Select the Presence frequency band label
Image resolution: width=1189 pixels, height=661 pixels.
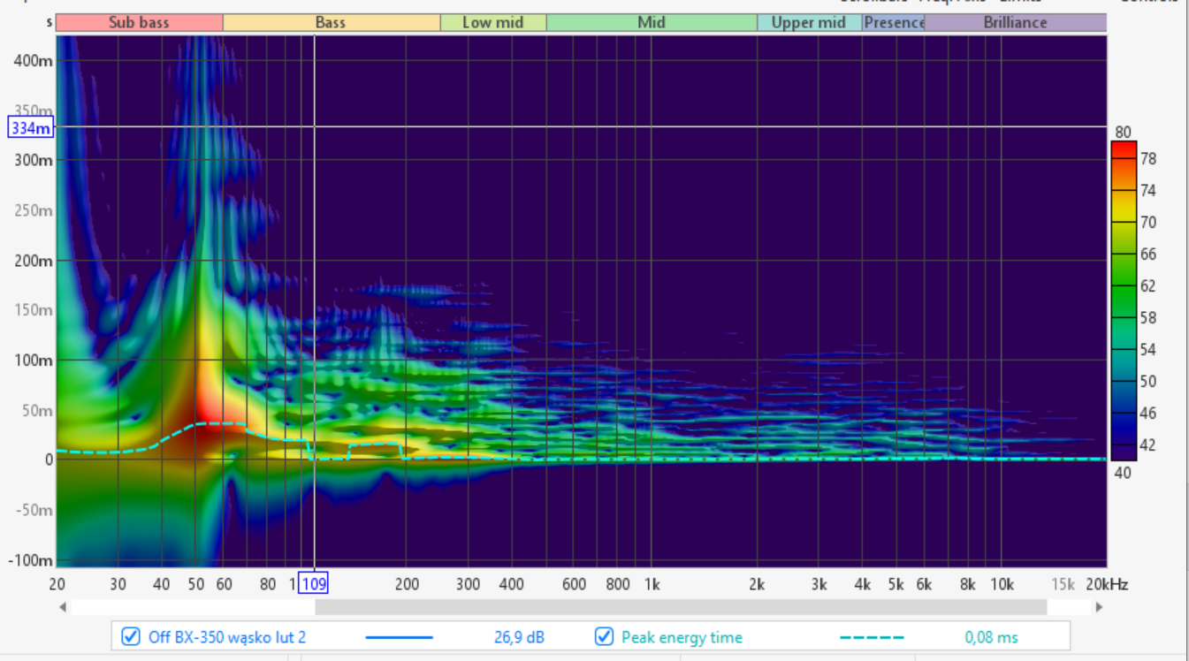pyautogui.click(x=894, y=23)
